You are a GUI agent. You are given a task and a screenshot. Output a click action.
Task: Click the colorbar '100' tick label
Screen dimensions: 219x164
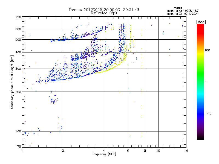(x=207, y=50)
